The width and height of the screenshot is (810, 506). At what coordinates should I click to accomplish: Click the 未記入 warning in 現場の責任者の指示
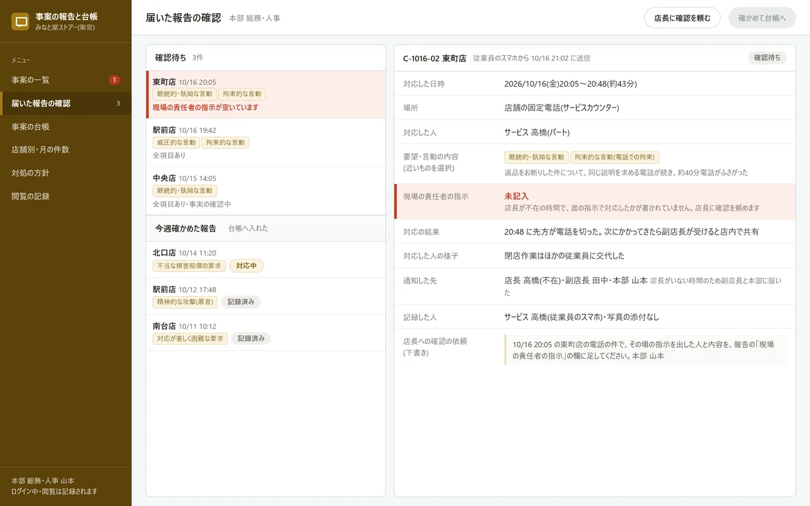tap(516, 196)
